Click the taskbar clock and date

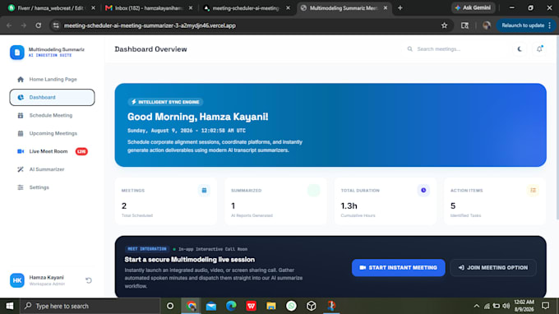tap(524, 306)
